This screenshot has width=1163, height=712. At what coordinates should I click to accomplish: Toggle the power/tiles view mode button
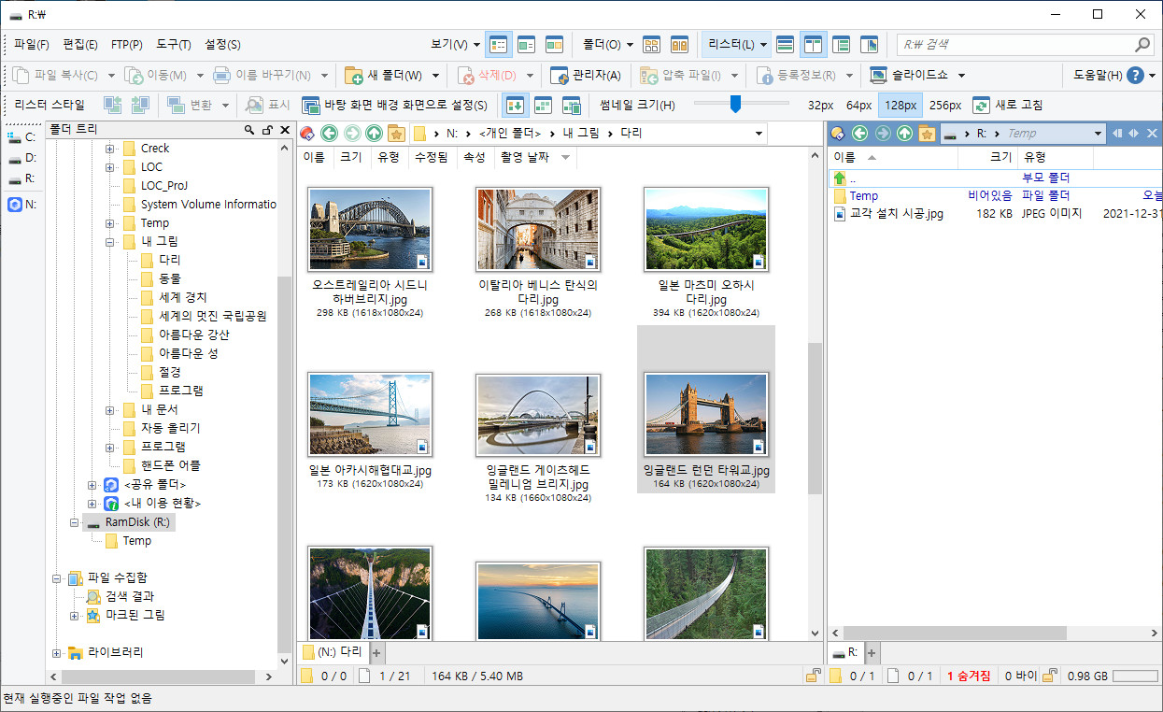click(x=526, y=44)
